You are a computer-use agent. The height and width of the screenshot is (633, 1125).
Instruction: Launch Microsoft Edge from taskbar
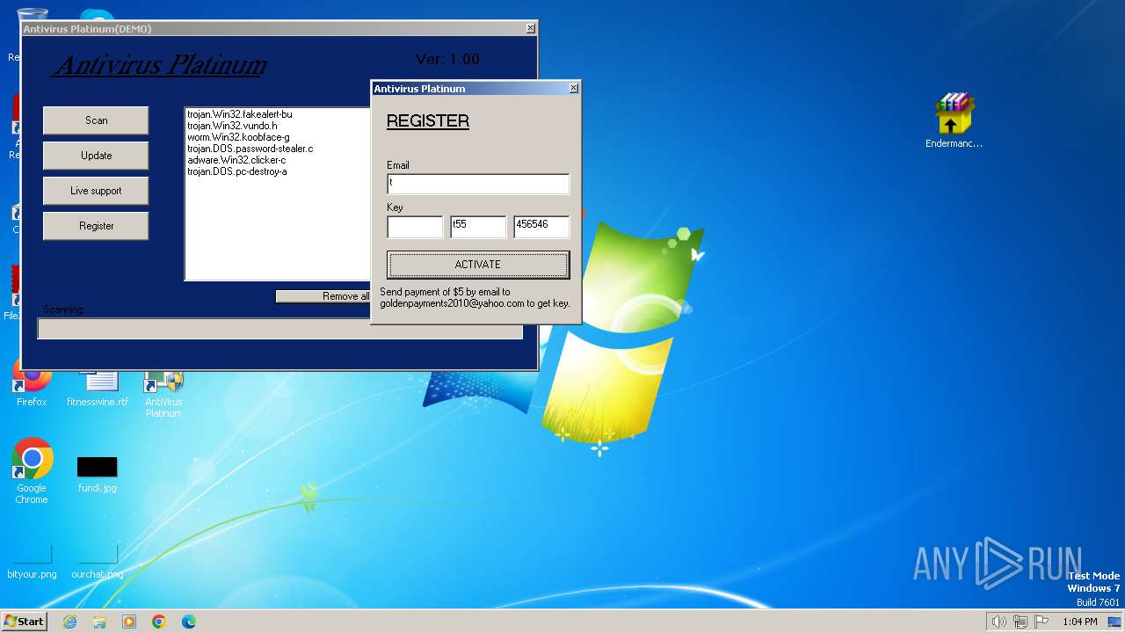[x=189, y=622]
